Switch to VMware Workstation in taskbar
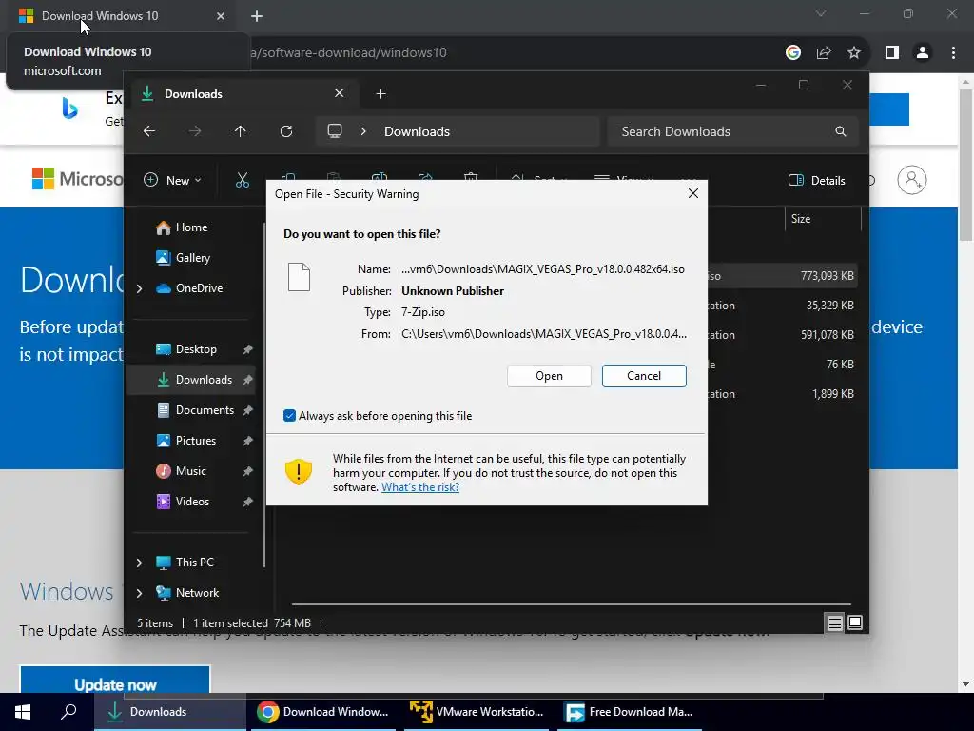Screen dimensions: 974x731 pyautogui.click(x=477, y=712)
